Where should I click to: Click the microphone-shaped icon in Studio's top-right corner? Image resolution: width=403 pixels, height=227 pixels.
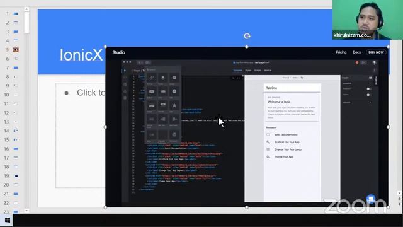pos(374,62)
